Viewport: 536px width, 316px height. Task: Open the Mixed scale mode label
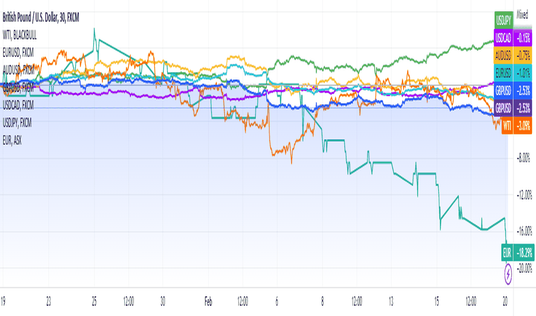click(522, 15)
